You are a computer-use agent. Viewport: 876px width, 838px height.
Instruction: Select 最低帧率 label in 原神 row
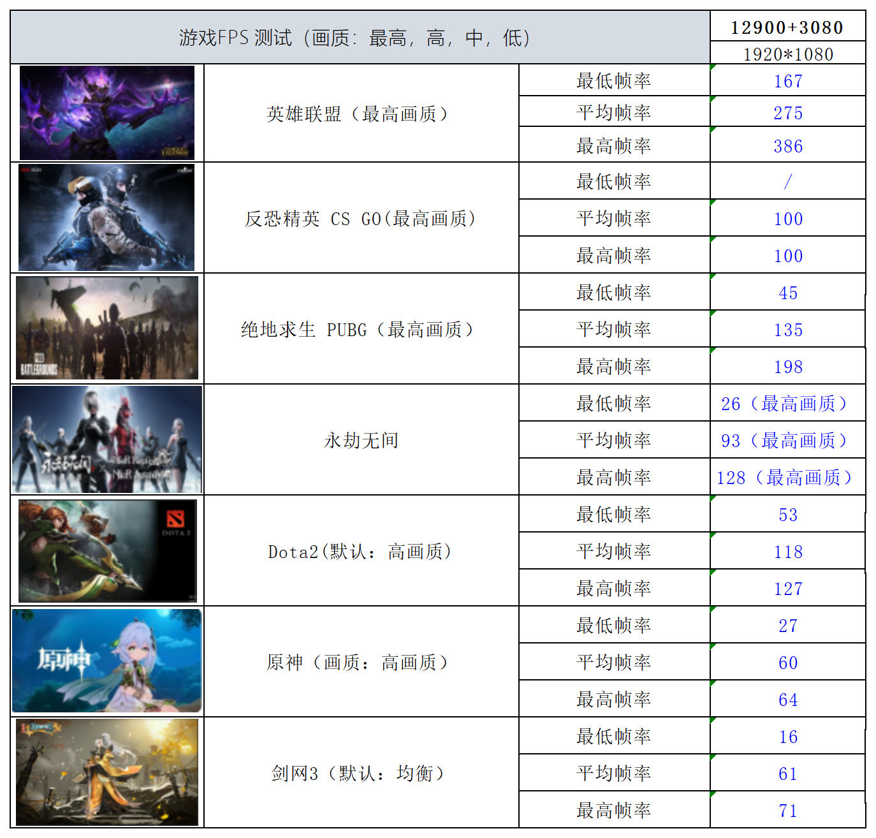pyautogui.click(x=615, y=625)
